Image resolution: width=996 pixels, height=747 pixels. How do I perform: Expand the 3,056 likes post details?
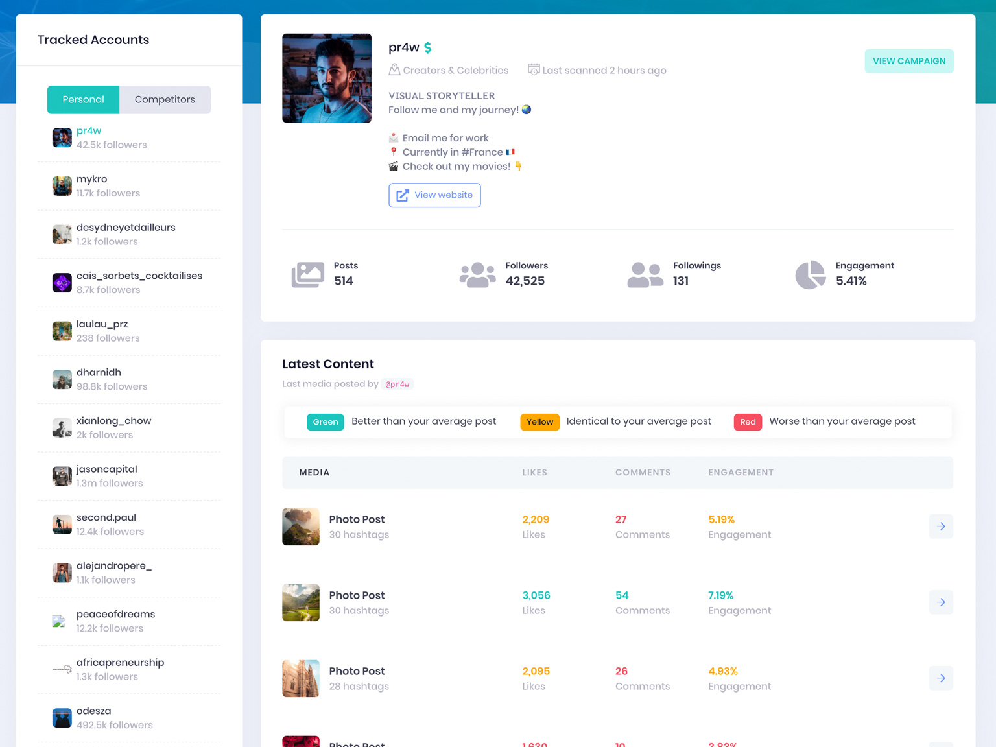pos(941,602)
